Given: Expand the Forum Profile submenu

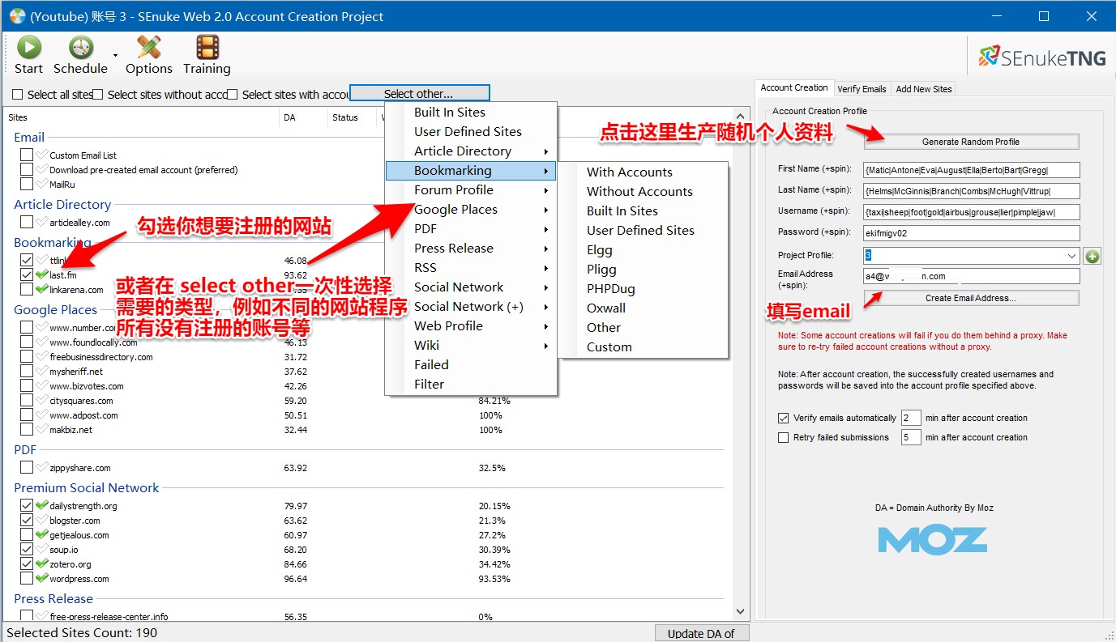Looking at the screenshot, I should click(471, 190).
